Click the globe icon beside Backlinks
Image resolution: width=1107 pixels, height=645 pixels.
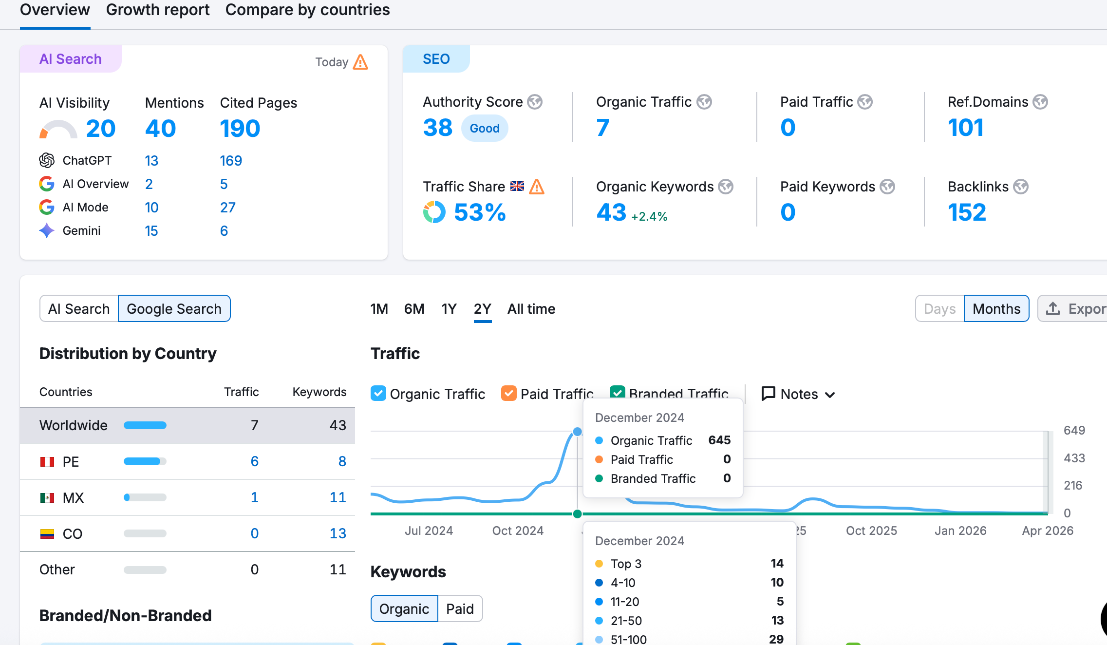[x=1021, y=187]
